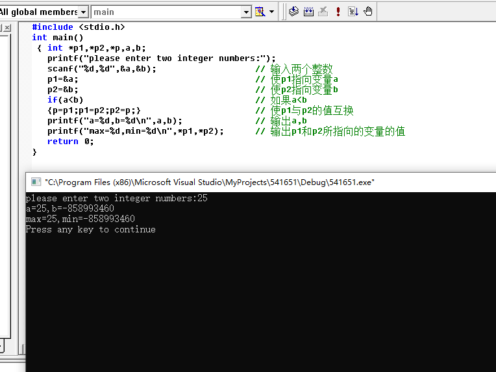Open the All global members dropdown
The image size is (496, 372).
pos(83,12)
